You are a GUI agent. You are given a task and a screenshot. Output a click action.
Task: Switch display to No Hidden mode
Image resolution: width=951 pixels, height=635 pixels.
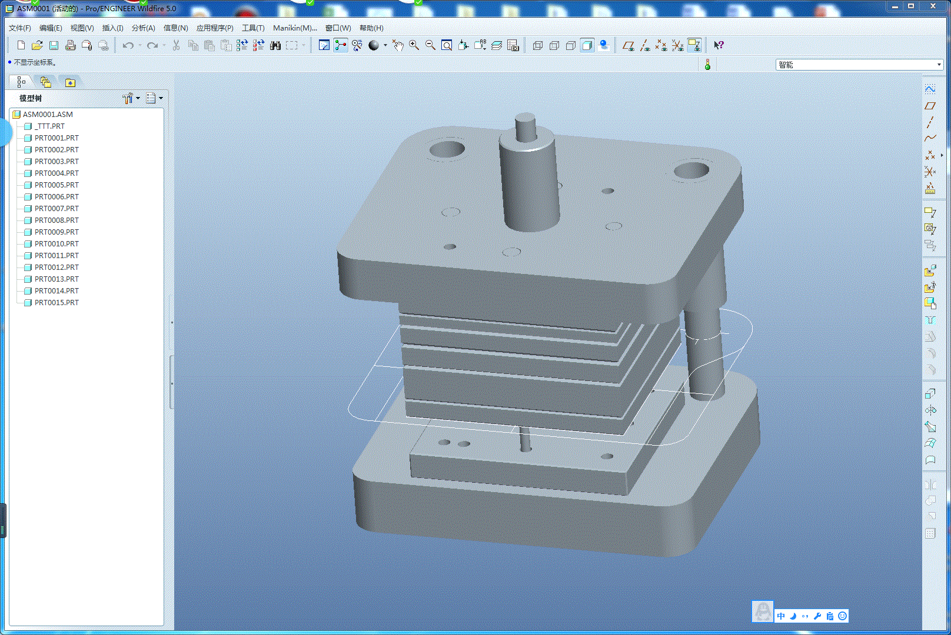coord(570,45)
